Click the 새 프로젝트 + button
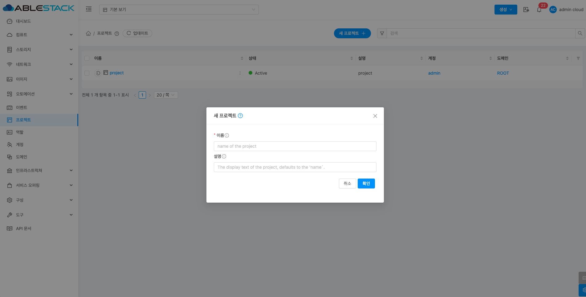 click(352, 33)
